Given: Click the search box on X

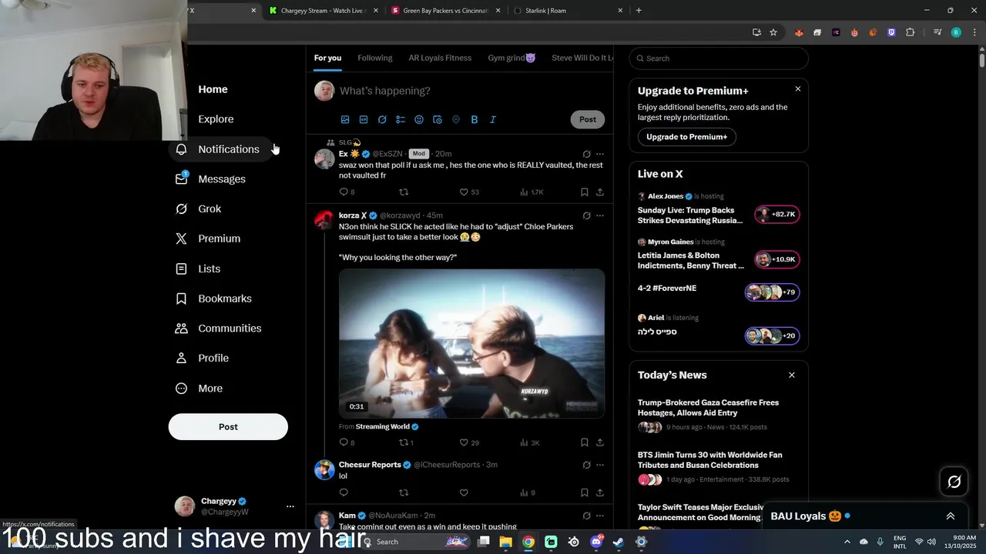Looking at the screenshot, I should 719,58.
